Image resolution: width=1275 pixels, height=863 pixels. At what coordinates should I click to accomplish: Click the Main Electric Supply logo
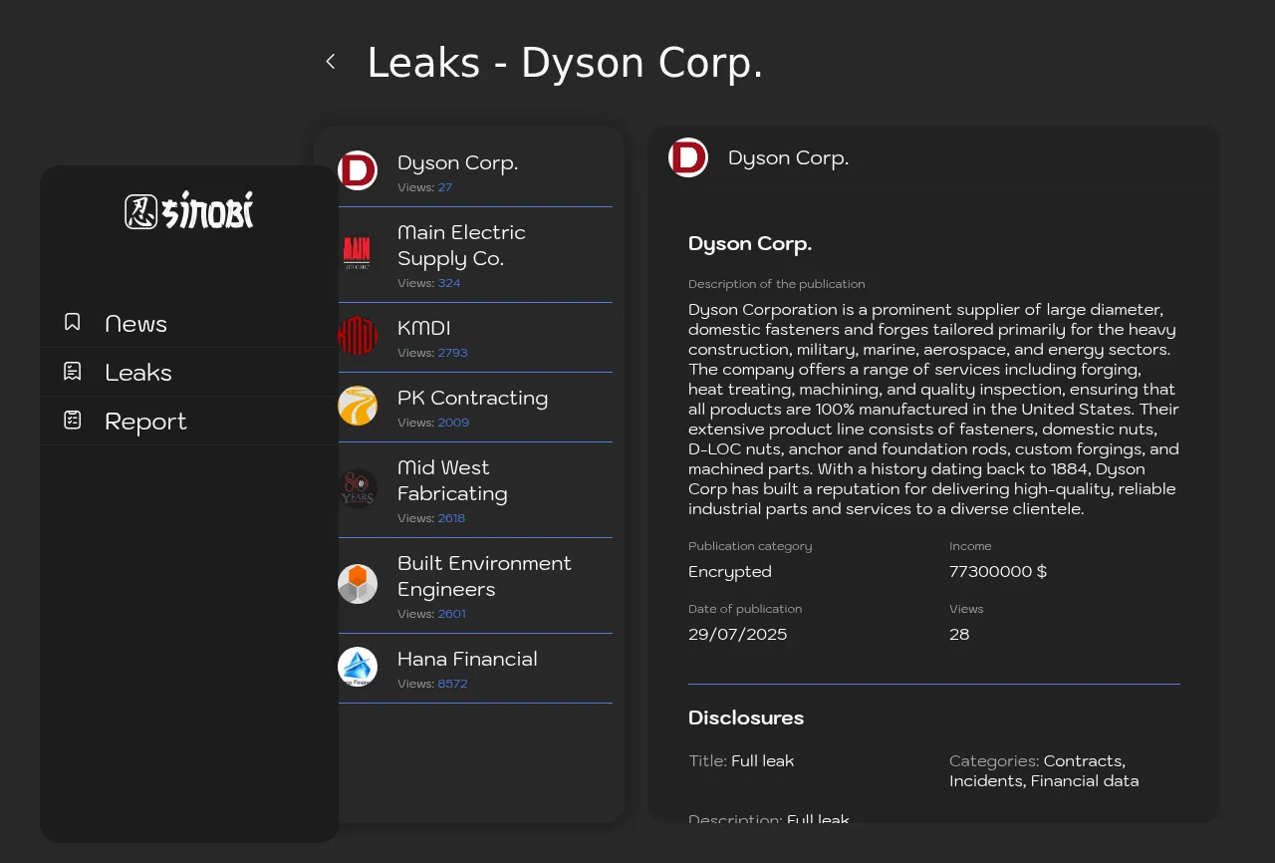click(358, 253)
